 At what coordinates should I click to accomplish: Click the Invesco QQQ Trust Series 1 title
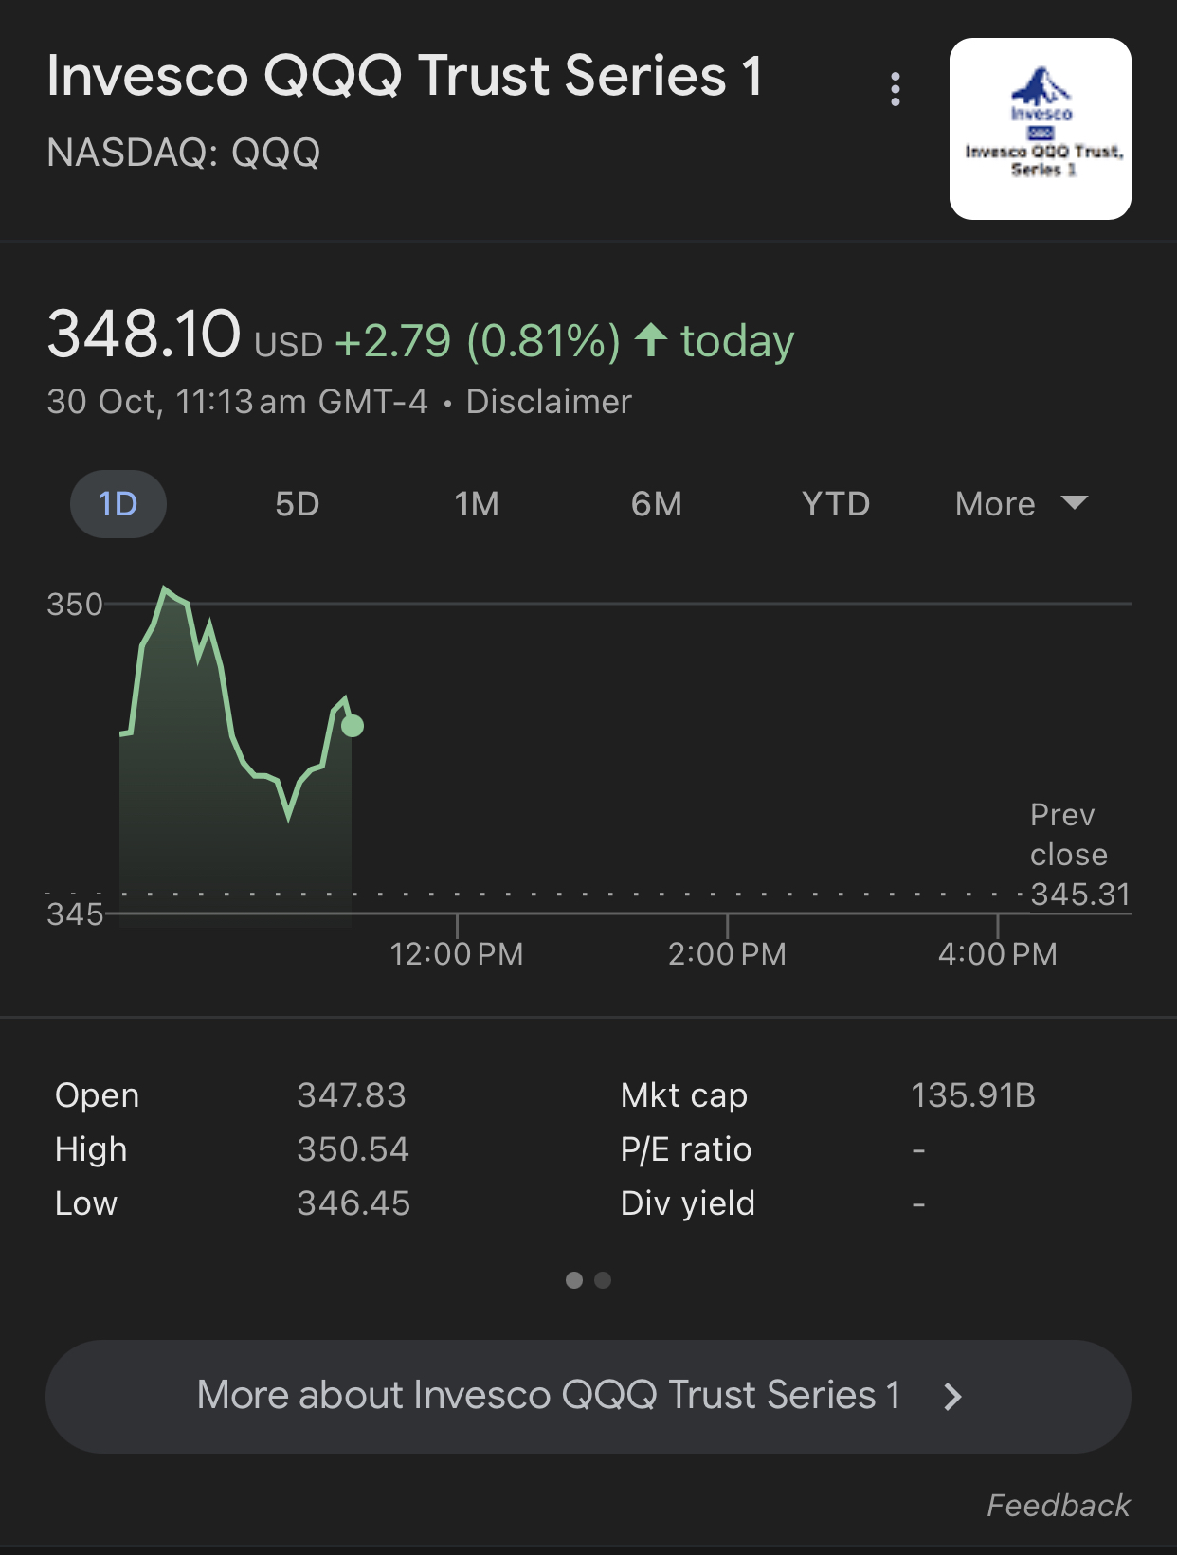(405, 76)
